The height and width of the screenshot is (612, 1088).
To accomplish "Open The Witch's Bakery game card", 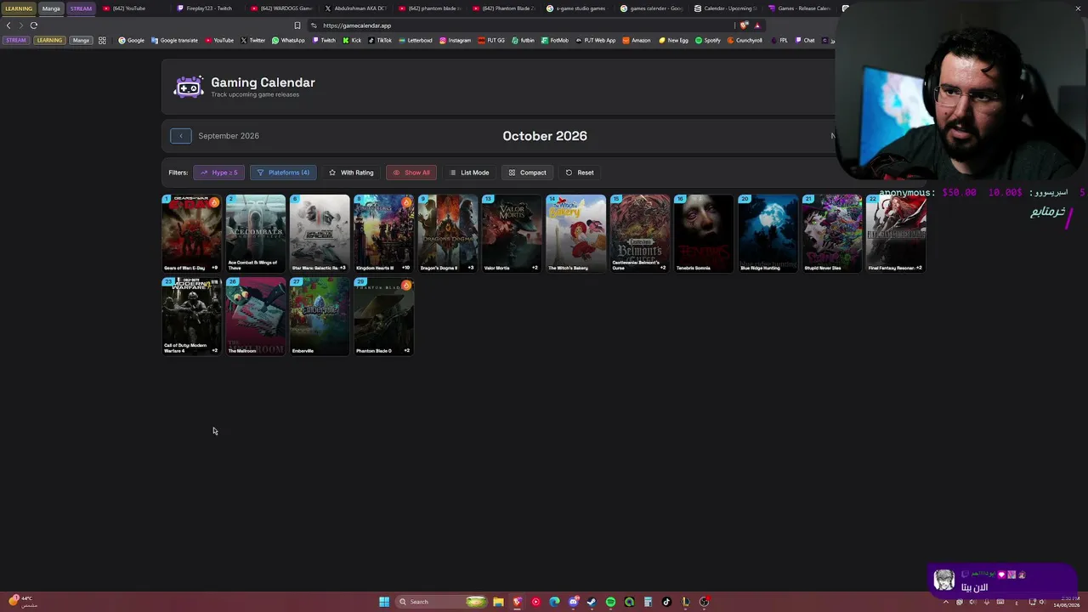I will pos(576,234).
